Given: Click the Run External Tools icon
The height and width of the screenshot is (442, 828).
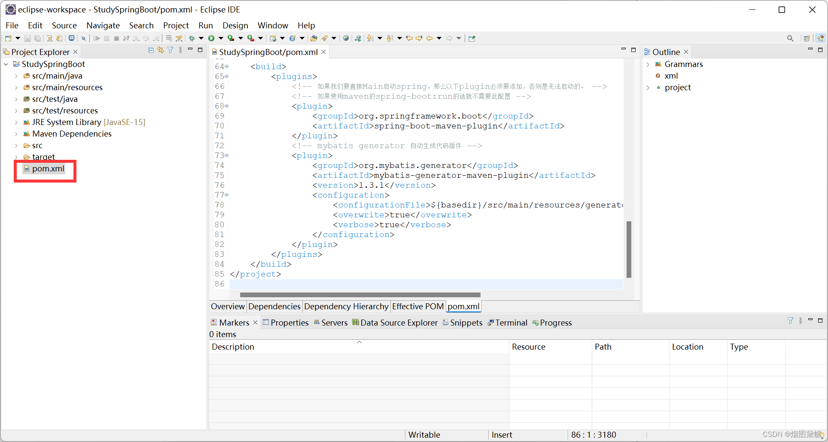Looking at the screenshot, I should (x=250, y=38).
